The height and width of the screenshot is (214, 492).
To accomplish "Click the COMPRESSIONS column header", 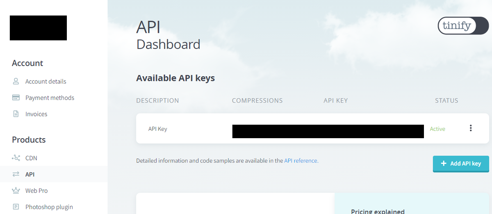I will click(x=257, y=100).
